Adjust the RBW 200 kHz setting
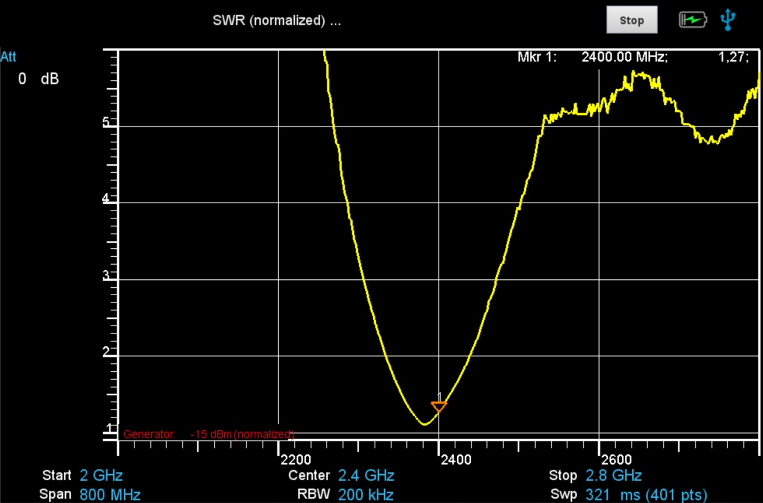The width and height of the screenshot is (763, 503). click(365, 494)
